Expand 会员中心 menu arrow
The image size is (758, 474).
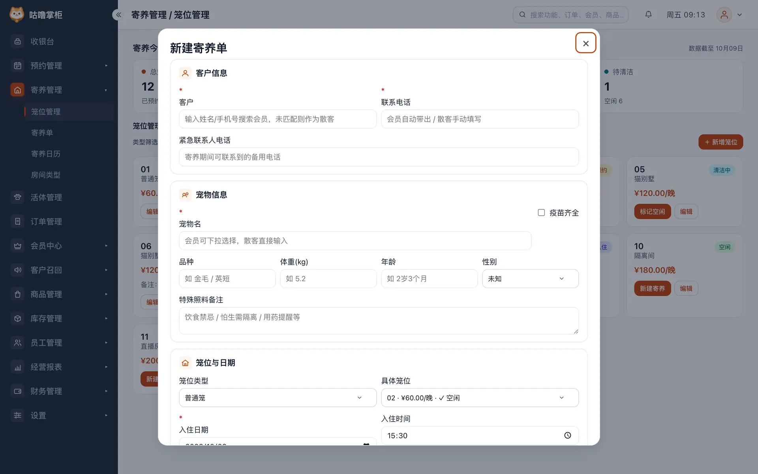click(x=106, y=246)
